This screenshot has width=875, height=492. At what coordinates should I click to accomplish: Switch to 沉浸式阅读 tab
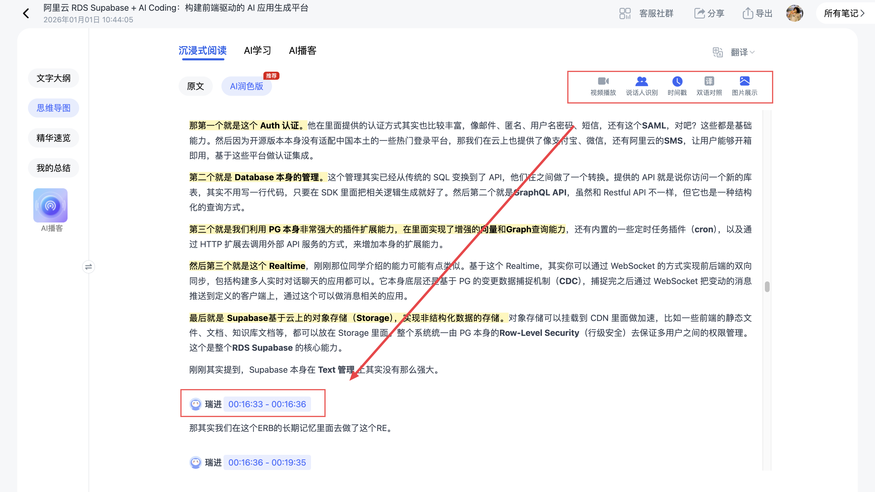(x=202, y=51)
